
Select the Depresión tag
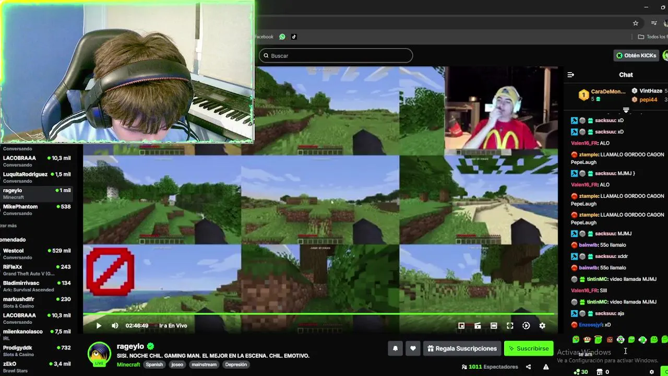click(x=236, y=365)
